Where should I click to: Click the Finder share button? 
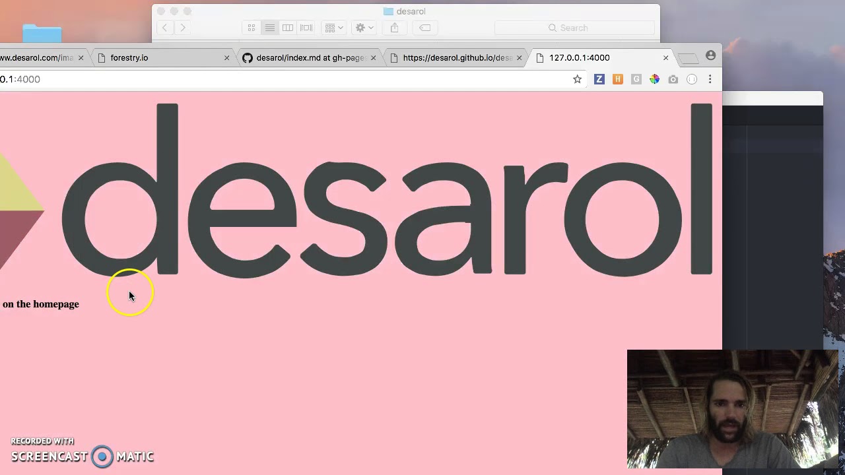pyautogui.click(x=395, y=28)
